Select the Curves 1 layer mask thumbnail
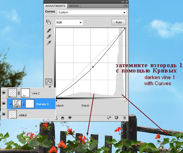The width and height of the screenshot is (183, 153). (30, 104)
